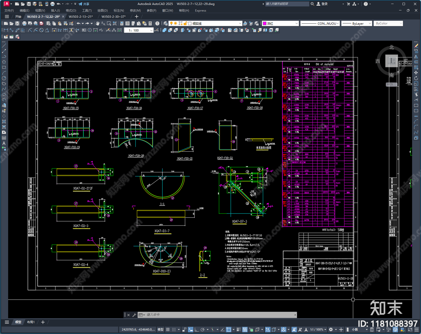Open the QuickCalc calculator icon
Viewport: 421px width, 334px height.
tap(150, 23)
